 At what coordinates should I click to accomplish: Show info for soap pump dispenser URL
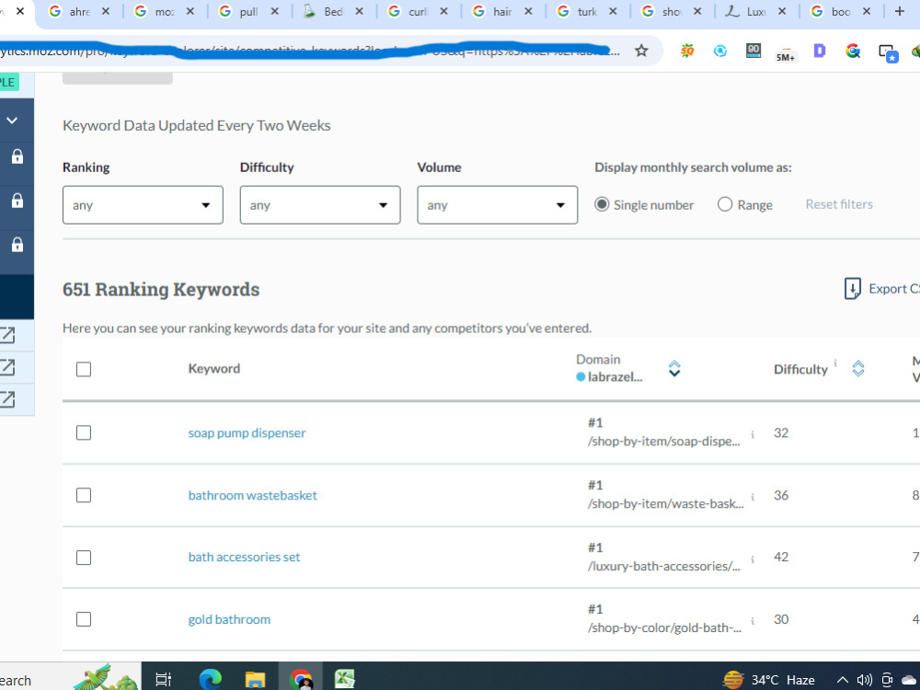(x=753, y=434)
